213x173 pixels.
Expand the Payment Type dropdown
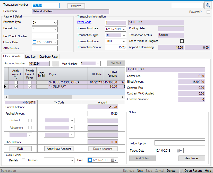tap(56, 23)
